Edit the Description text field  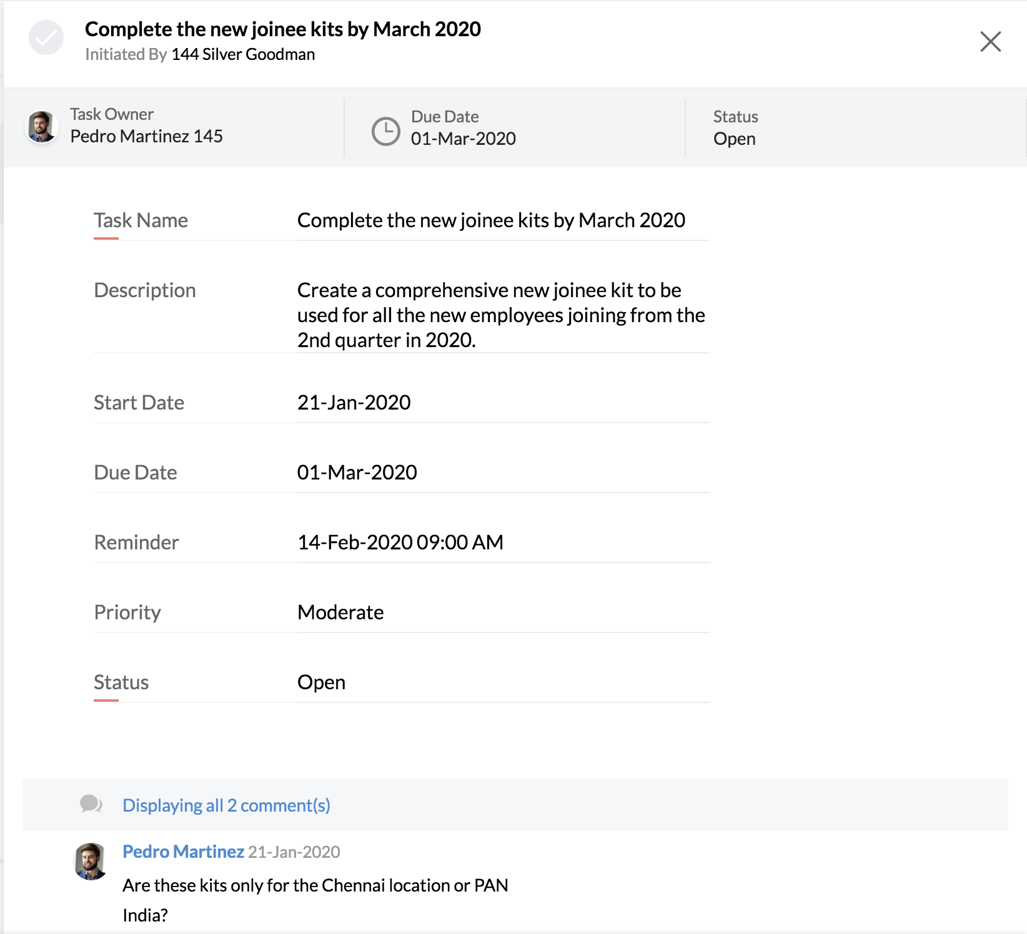click(x=501, y=315)
